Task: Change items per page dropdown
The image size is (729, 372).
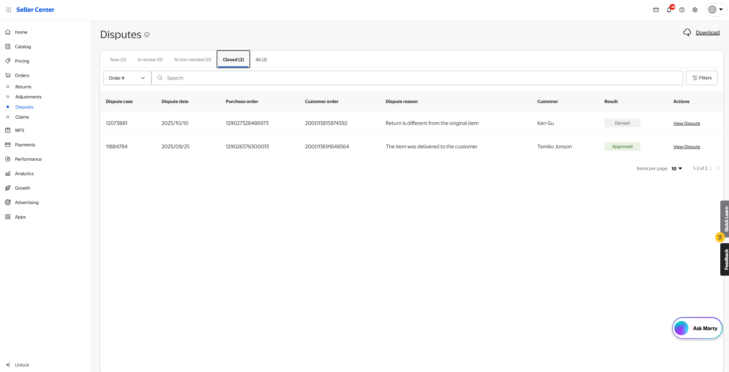Action: pyautogui.click(x=676, y=169)
